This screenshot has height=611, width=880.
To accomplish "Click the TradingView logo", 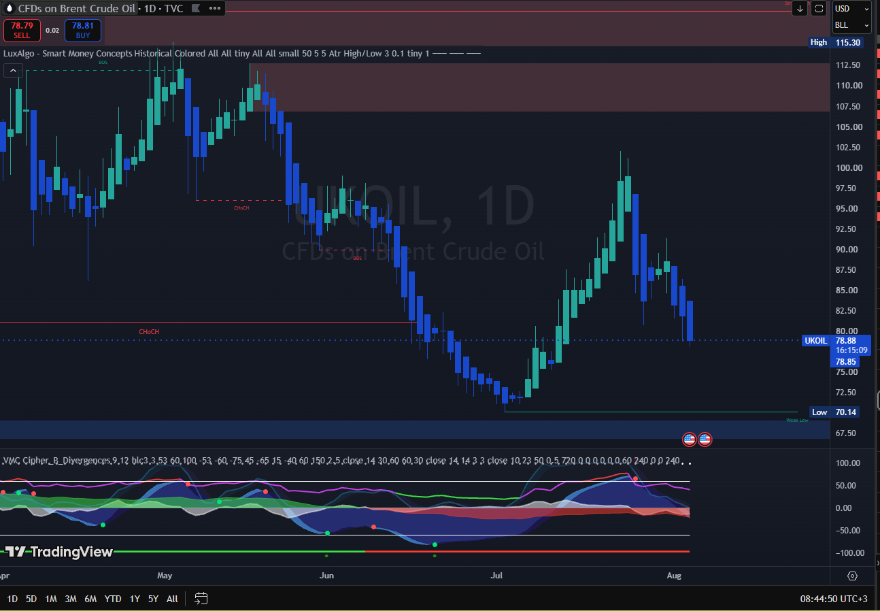I will (58, 552).
